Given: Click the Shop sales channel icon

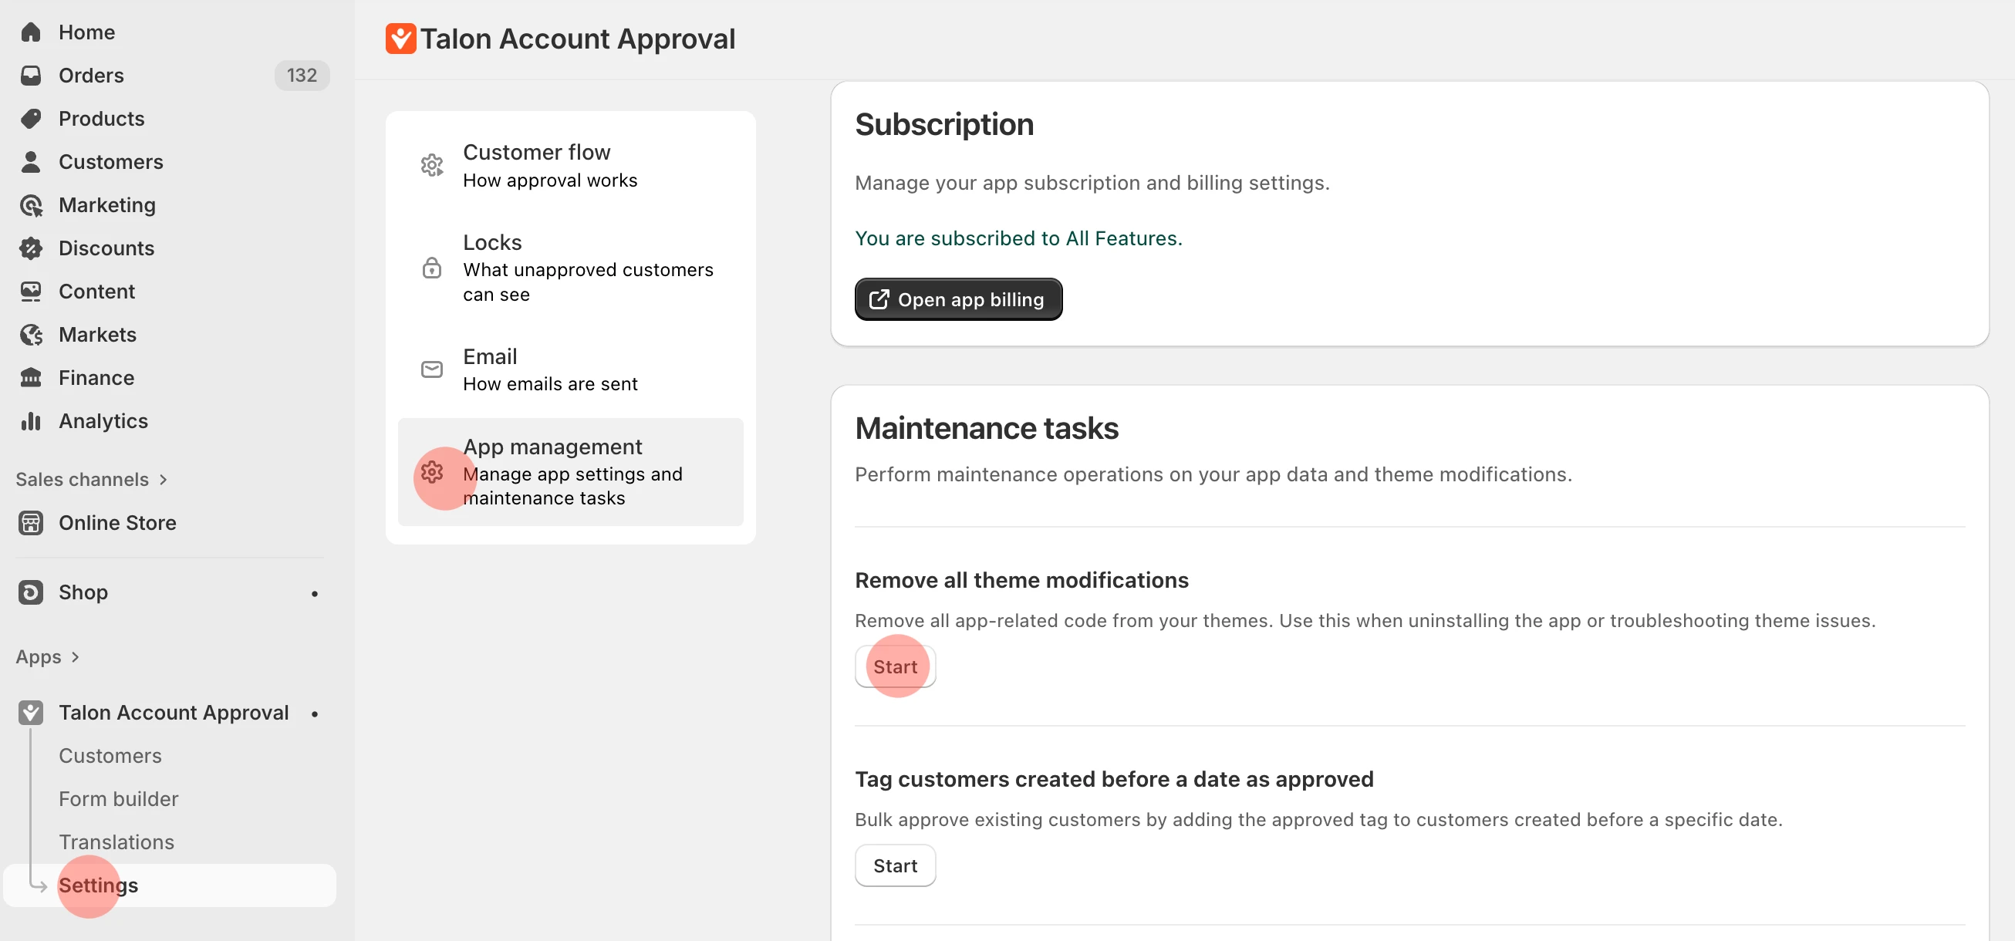Looking at the screenshot, I should click(x=32, y=592).
